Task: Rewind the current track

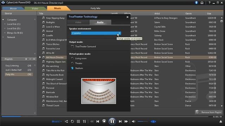Action: coord(92,121)
